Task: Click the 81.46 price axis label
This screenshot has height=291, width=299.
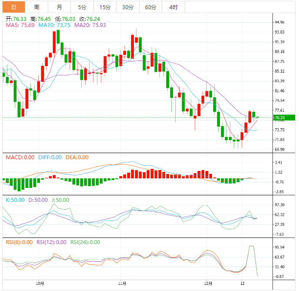Action: (279, 91)
